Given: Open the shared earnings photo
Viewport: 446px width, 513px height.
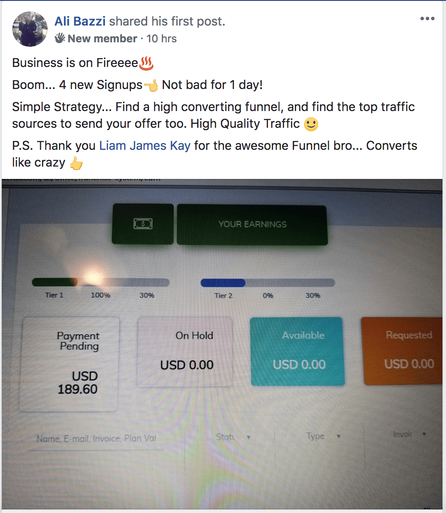Looking at the screenshot, I should 222,344.
